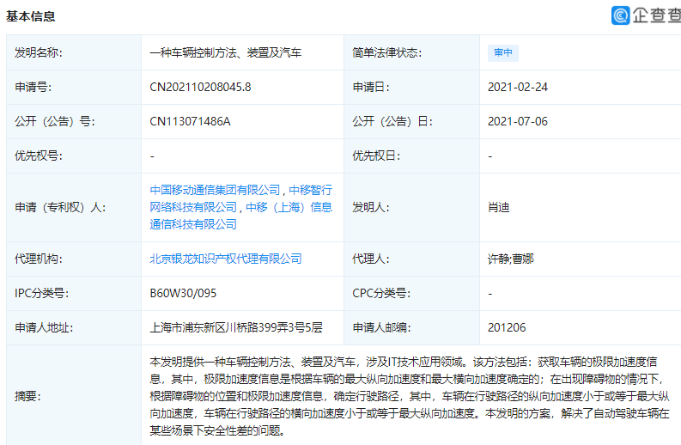Select publication number CN113071486A
The width and height of the screenshot is (681, 445).
coord(190,121)
